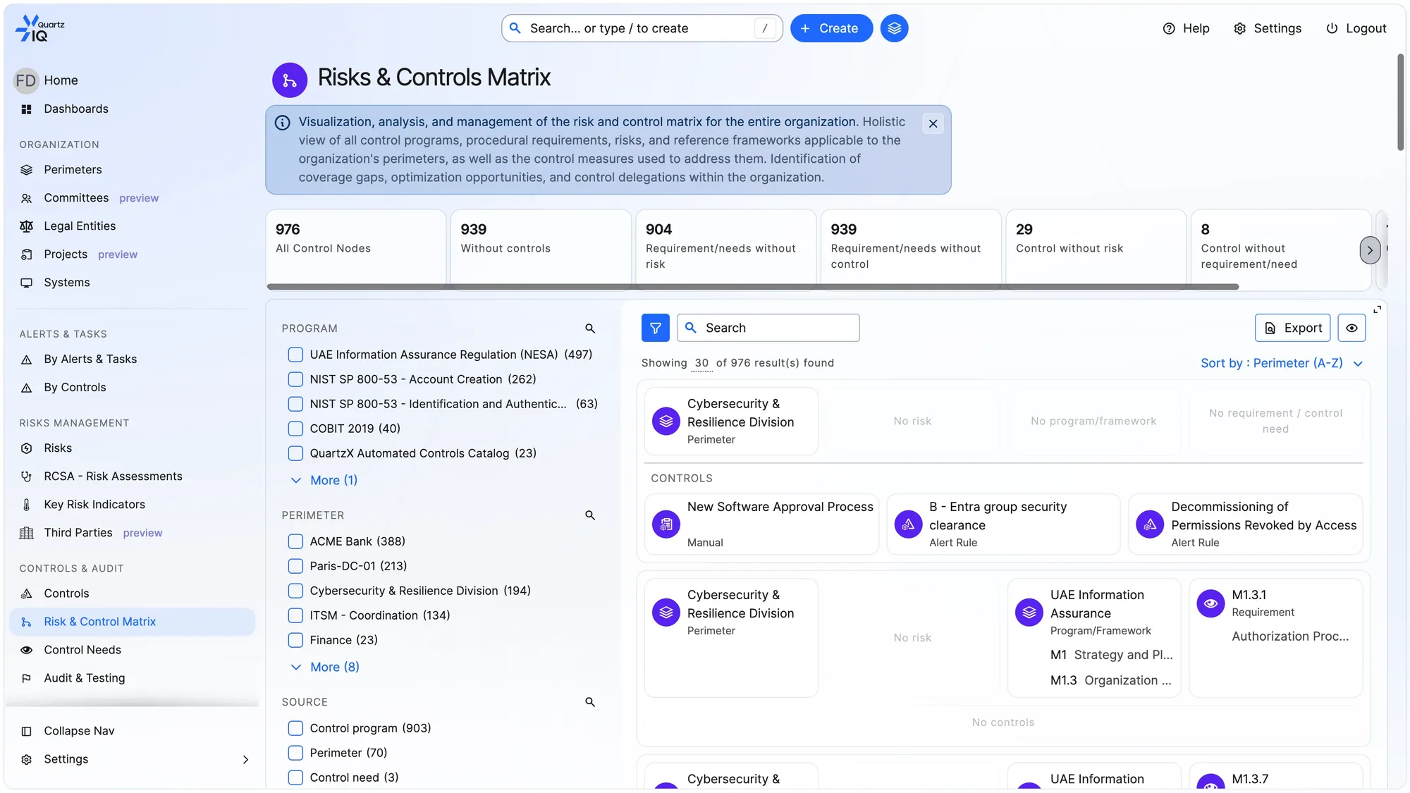Click the Risks & Controls Matrix page icon
The image size is (1410, 793).
coord(290,80)
